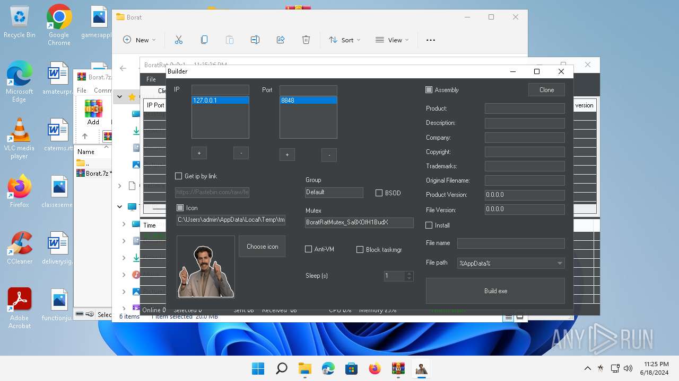Image resolution: width=679 pixels, height=381 pixels.
Task: Click the Back arrow in Borat explorer
Action: click(123, 68)
